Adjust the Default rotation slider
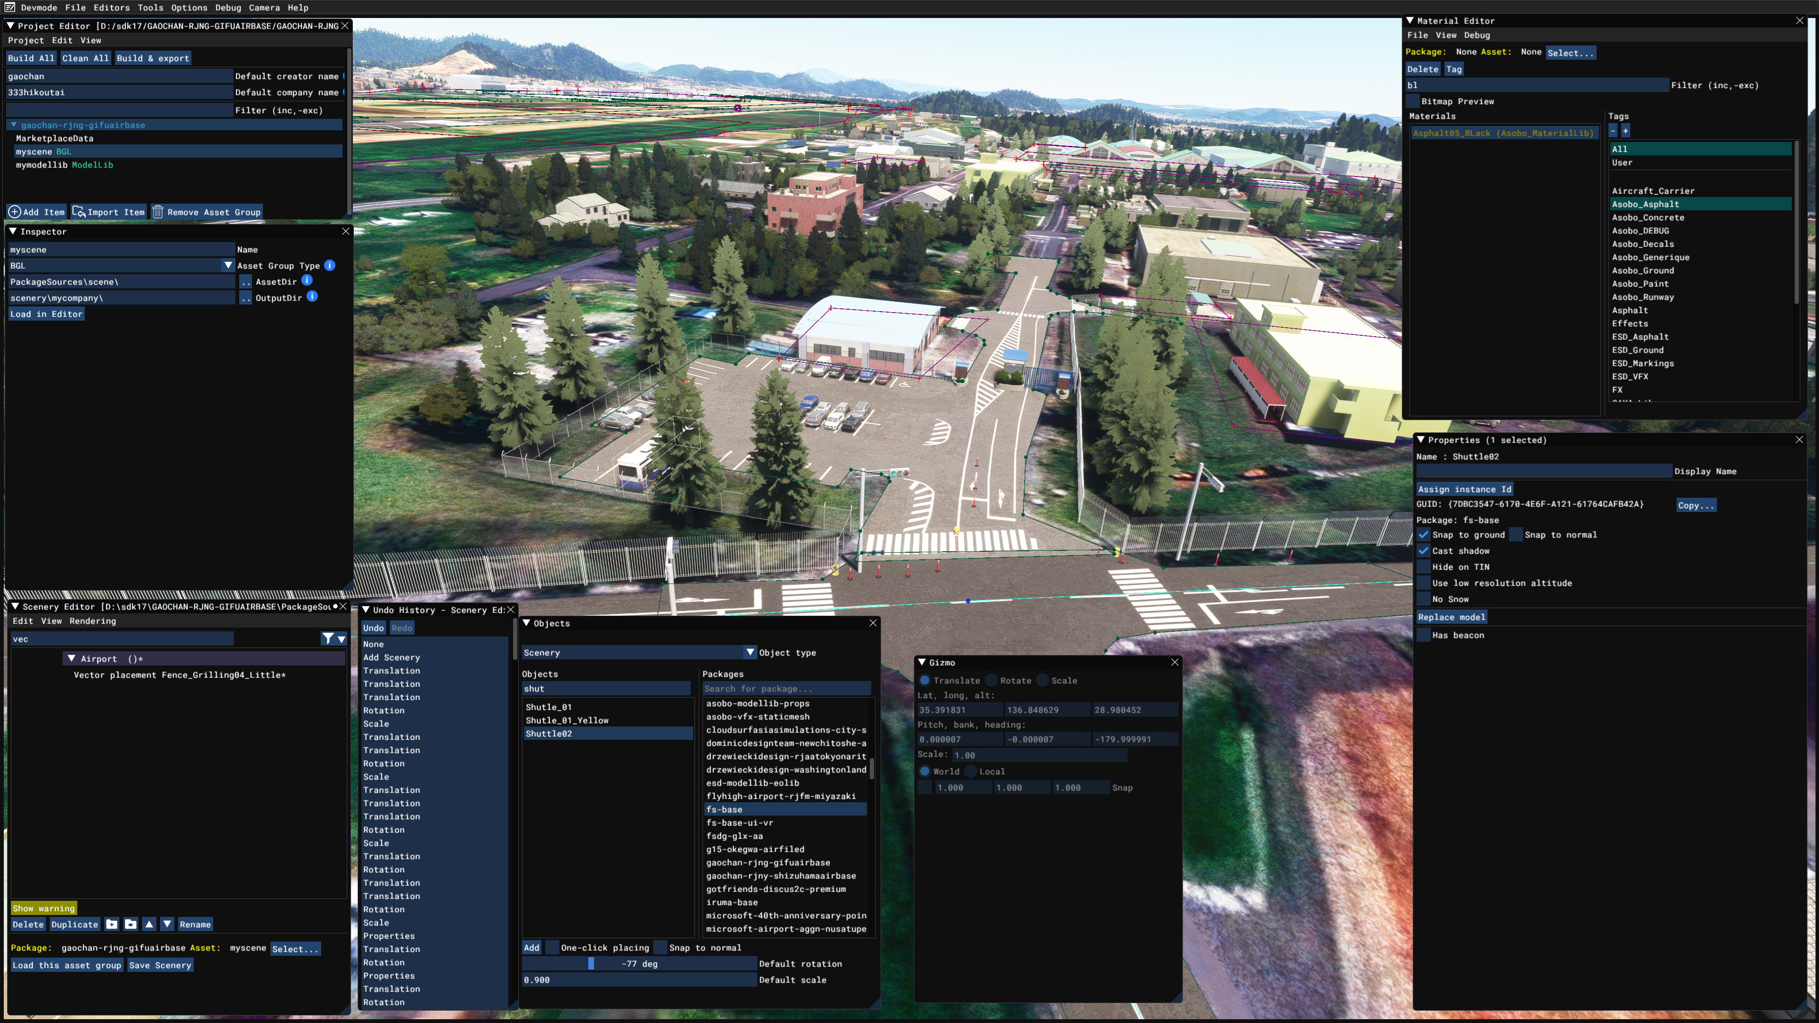 639,964
